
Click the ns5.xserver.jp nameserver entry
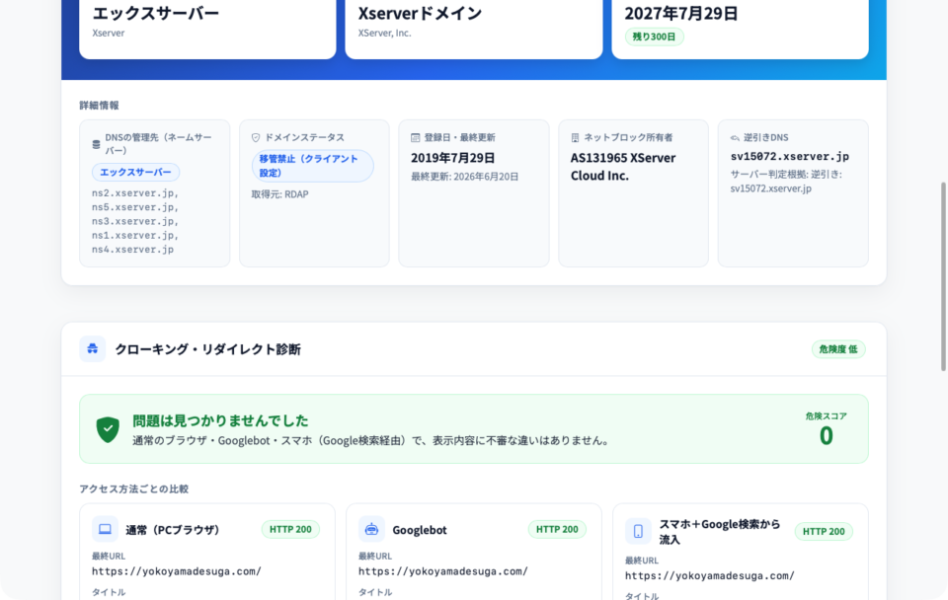pyautogui.click(x=135, y=207)
